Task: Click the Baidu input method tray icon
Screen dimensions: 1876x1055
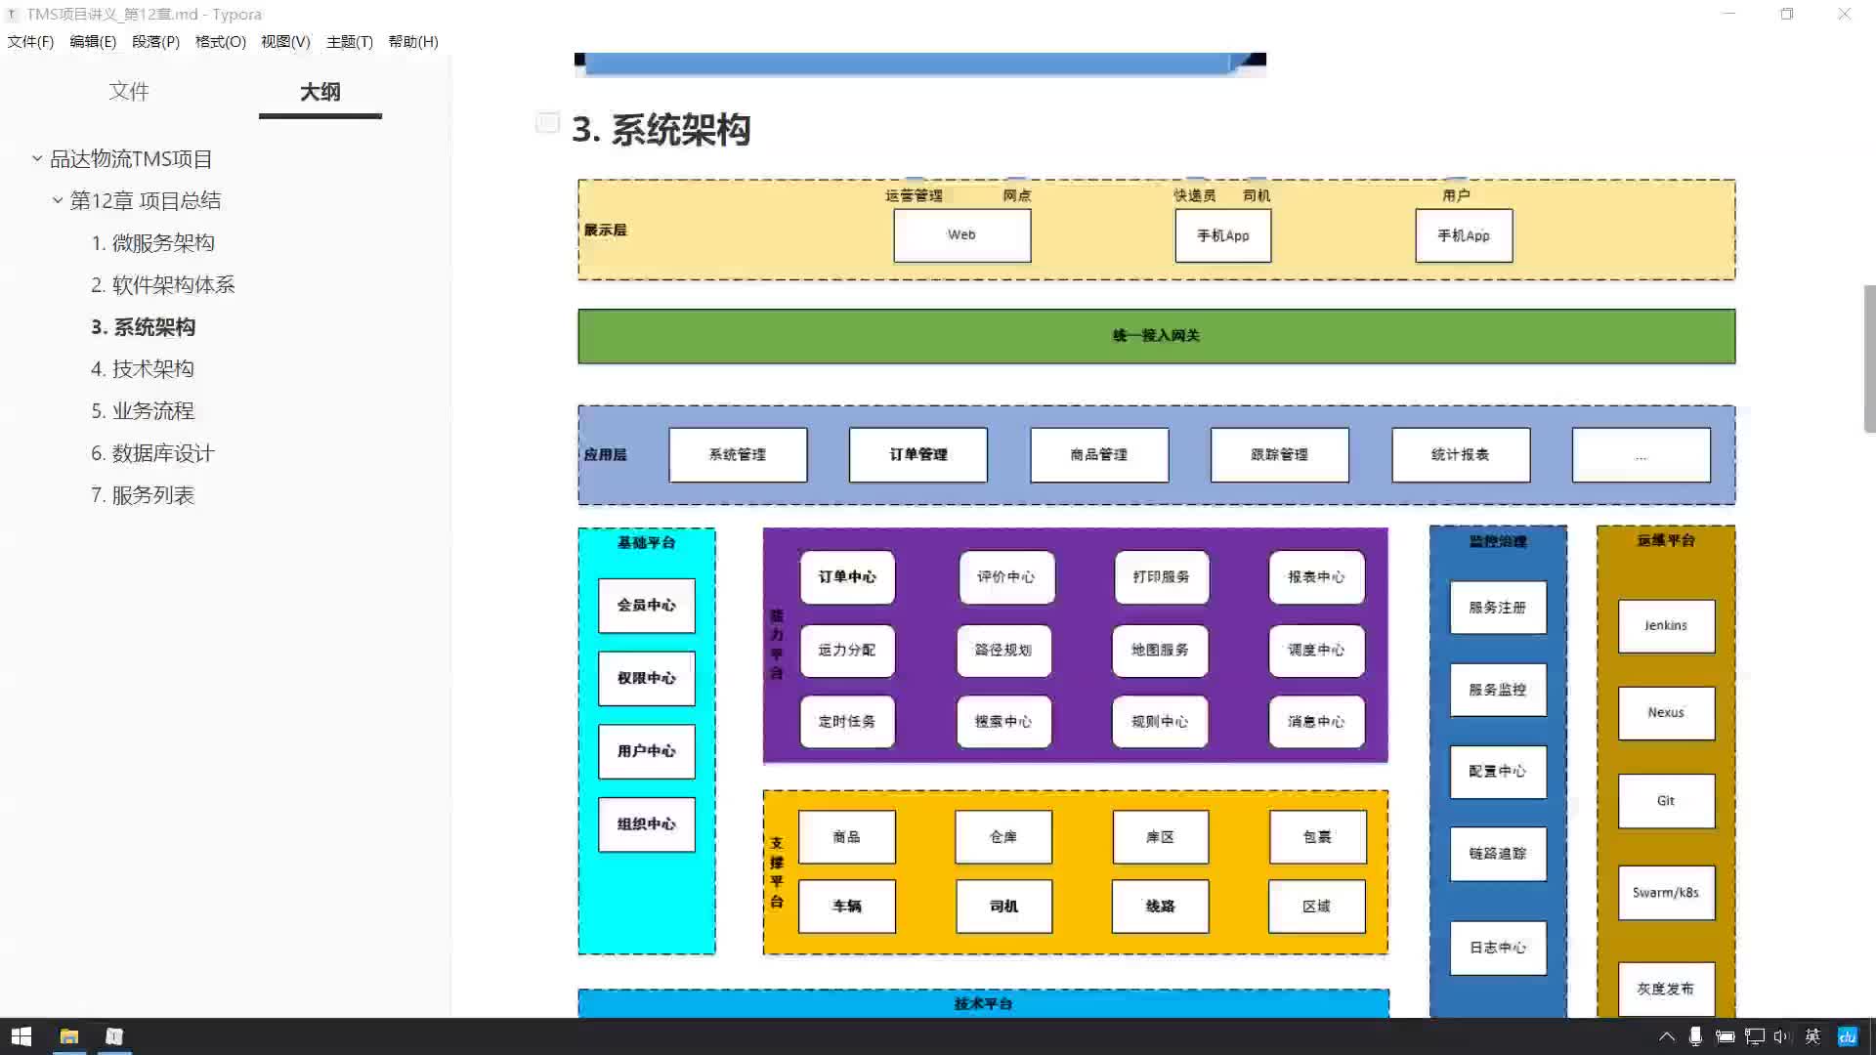Action: 1847,1036
